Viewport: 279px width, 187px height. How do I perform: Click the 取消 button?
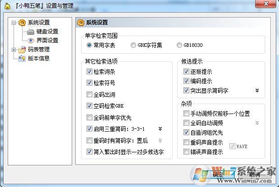255,174
